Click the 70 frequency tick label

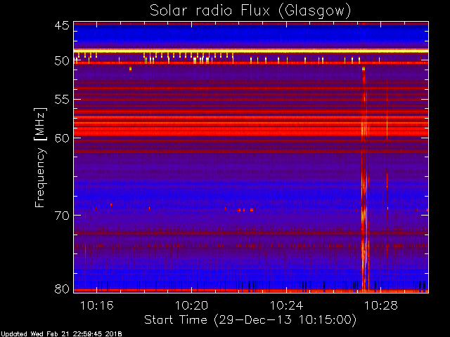(62, 216)
